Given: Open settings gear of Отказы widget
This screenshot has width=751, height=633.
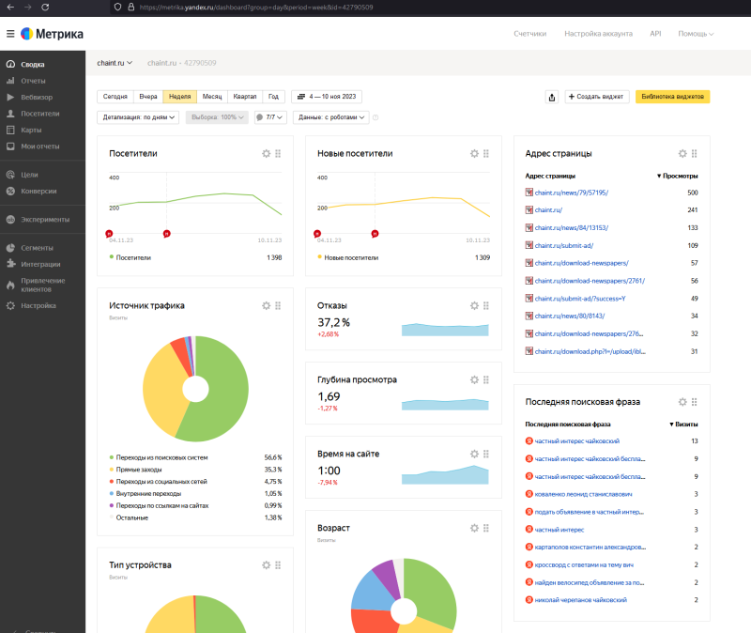Looking at the screenshot, I should [474, 306].
